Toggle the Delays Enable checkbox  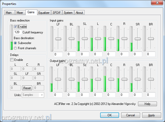click(12, 60)
